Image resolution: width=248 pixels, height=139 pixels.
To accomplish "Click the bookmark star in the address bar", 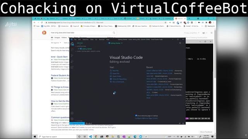I will click(165, 22).
